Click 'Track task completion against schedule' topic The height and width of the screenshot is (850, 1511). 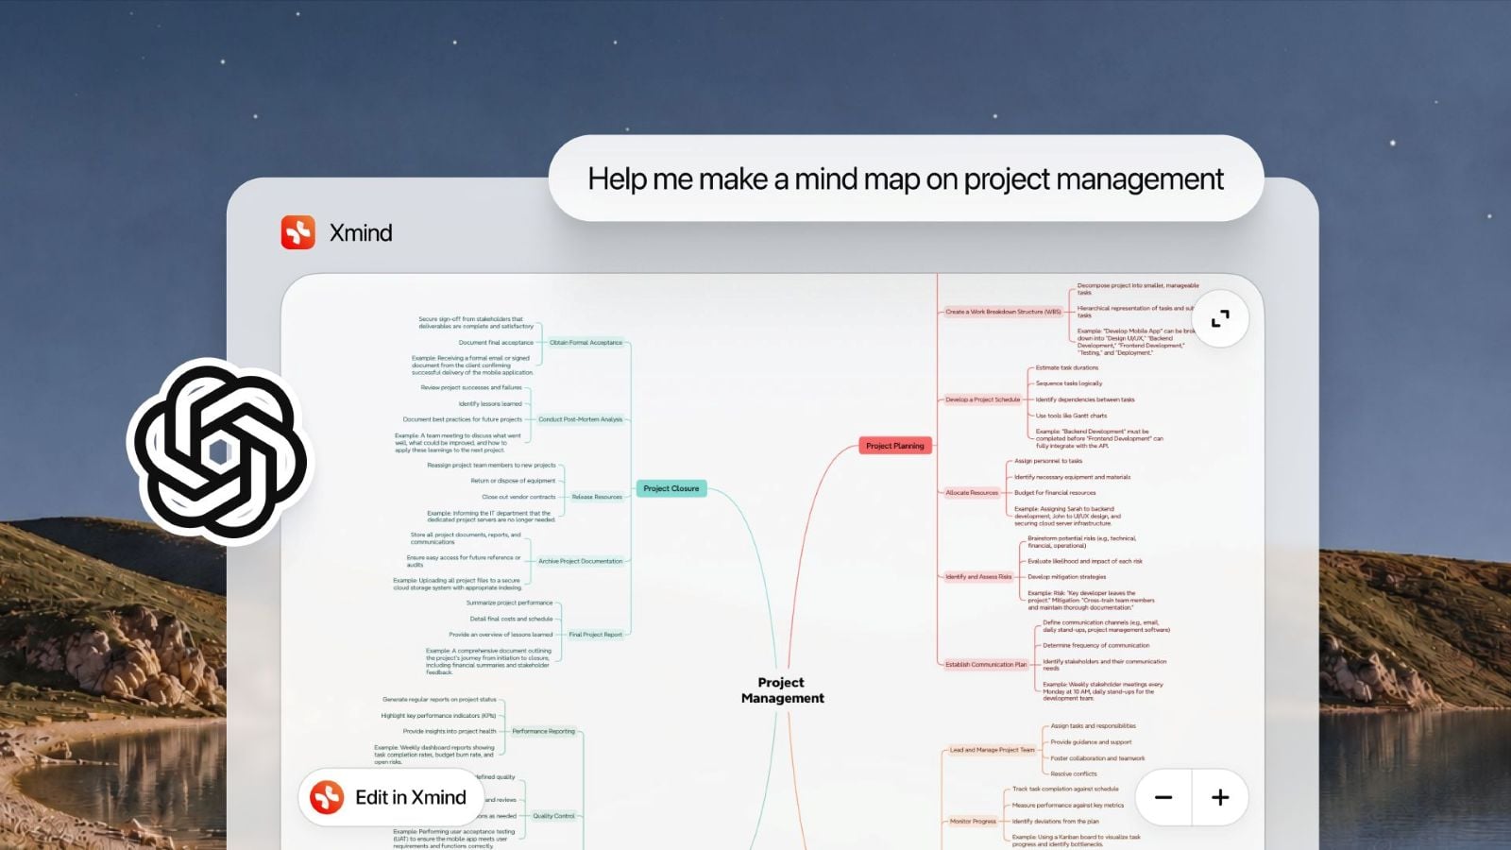tap(1065, 790)
